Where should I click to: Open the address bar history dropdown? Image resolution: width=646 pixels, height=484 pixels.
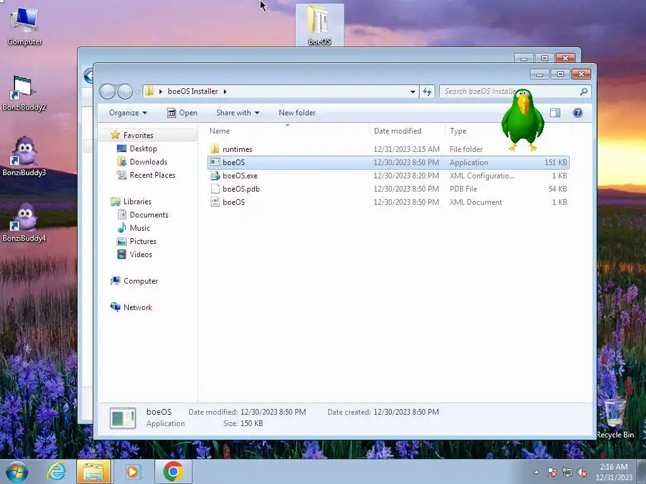click(x=413, y=91)
